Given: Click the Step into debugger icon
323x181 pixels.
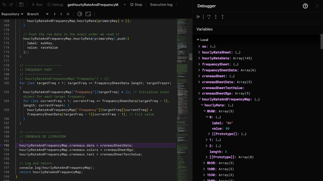Looking at the screenshot, I should [x=216, y=17].
